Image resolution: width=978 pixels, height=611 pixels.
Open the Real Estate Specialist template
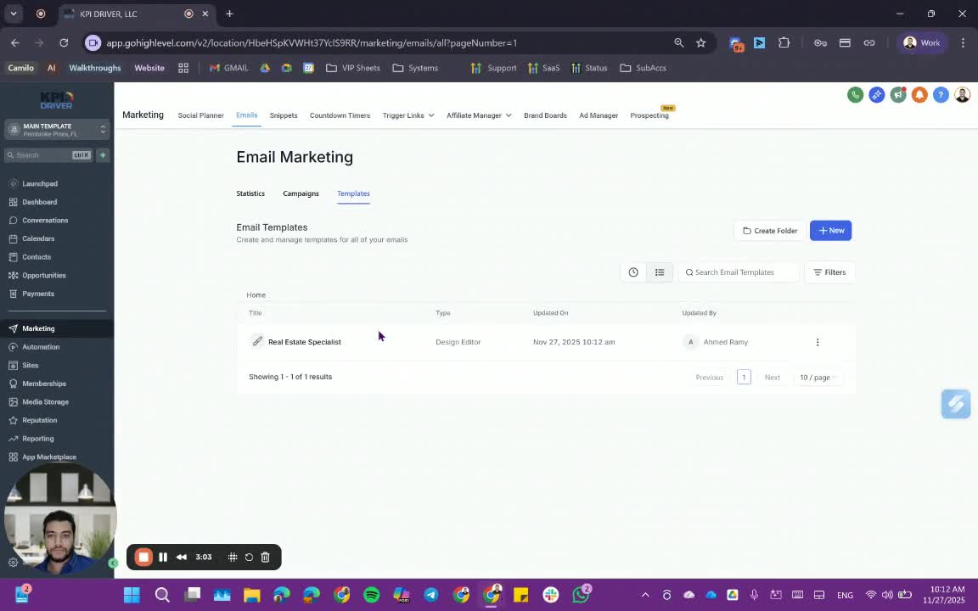click(x=305, y=342)
